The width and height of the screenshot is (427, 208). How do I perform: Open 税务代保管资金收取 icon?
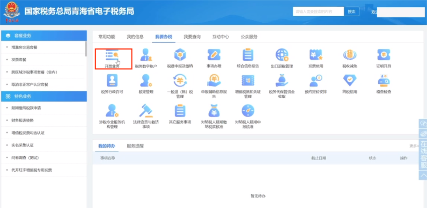click(282, 81)
